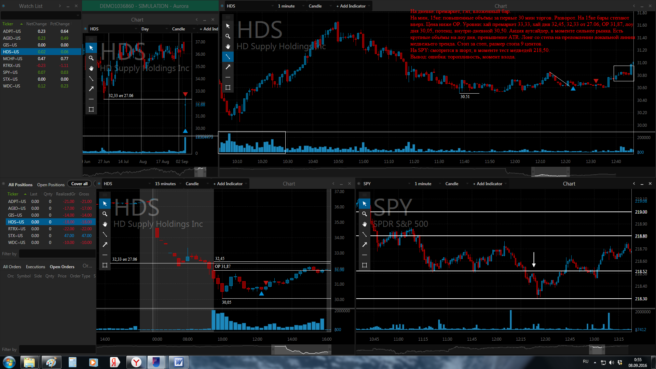Switch to Executions tab
This screenshot has height=369, width=656.
(x=36, y=266)
